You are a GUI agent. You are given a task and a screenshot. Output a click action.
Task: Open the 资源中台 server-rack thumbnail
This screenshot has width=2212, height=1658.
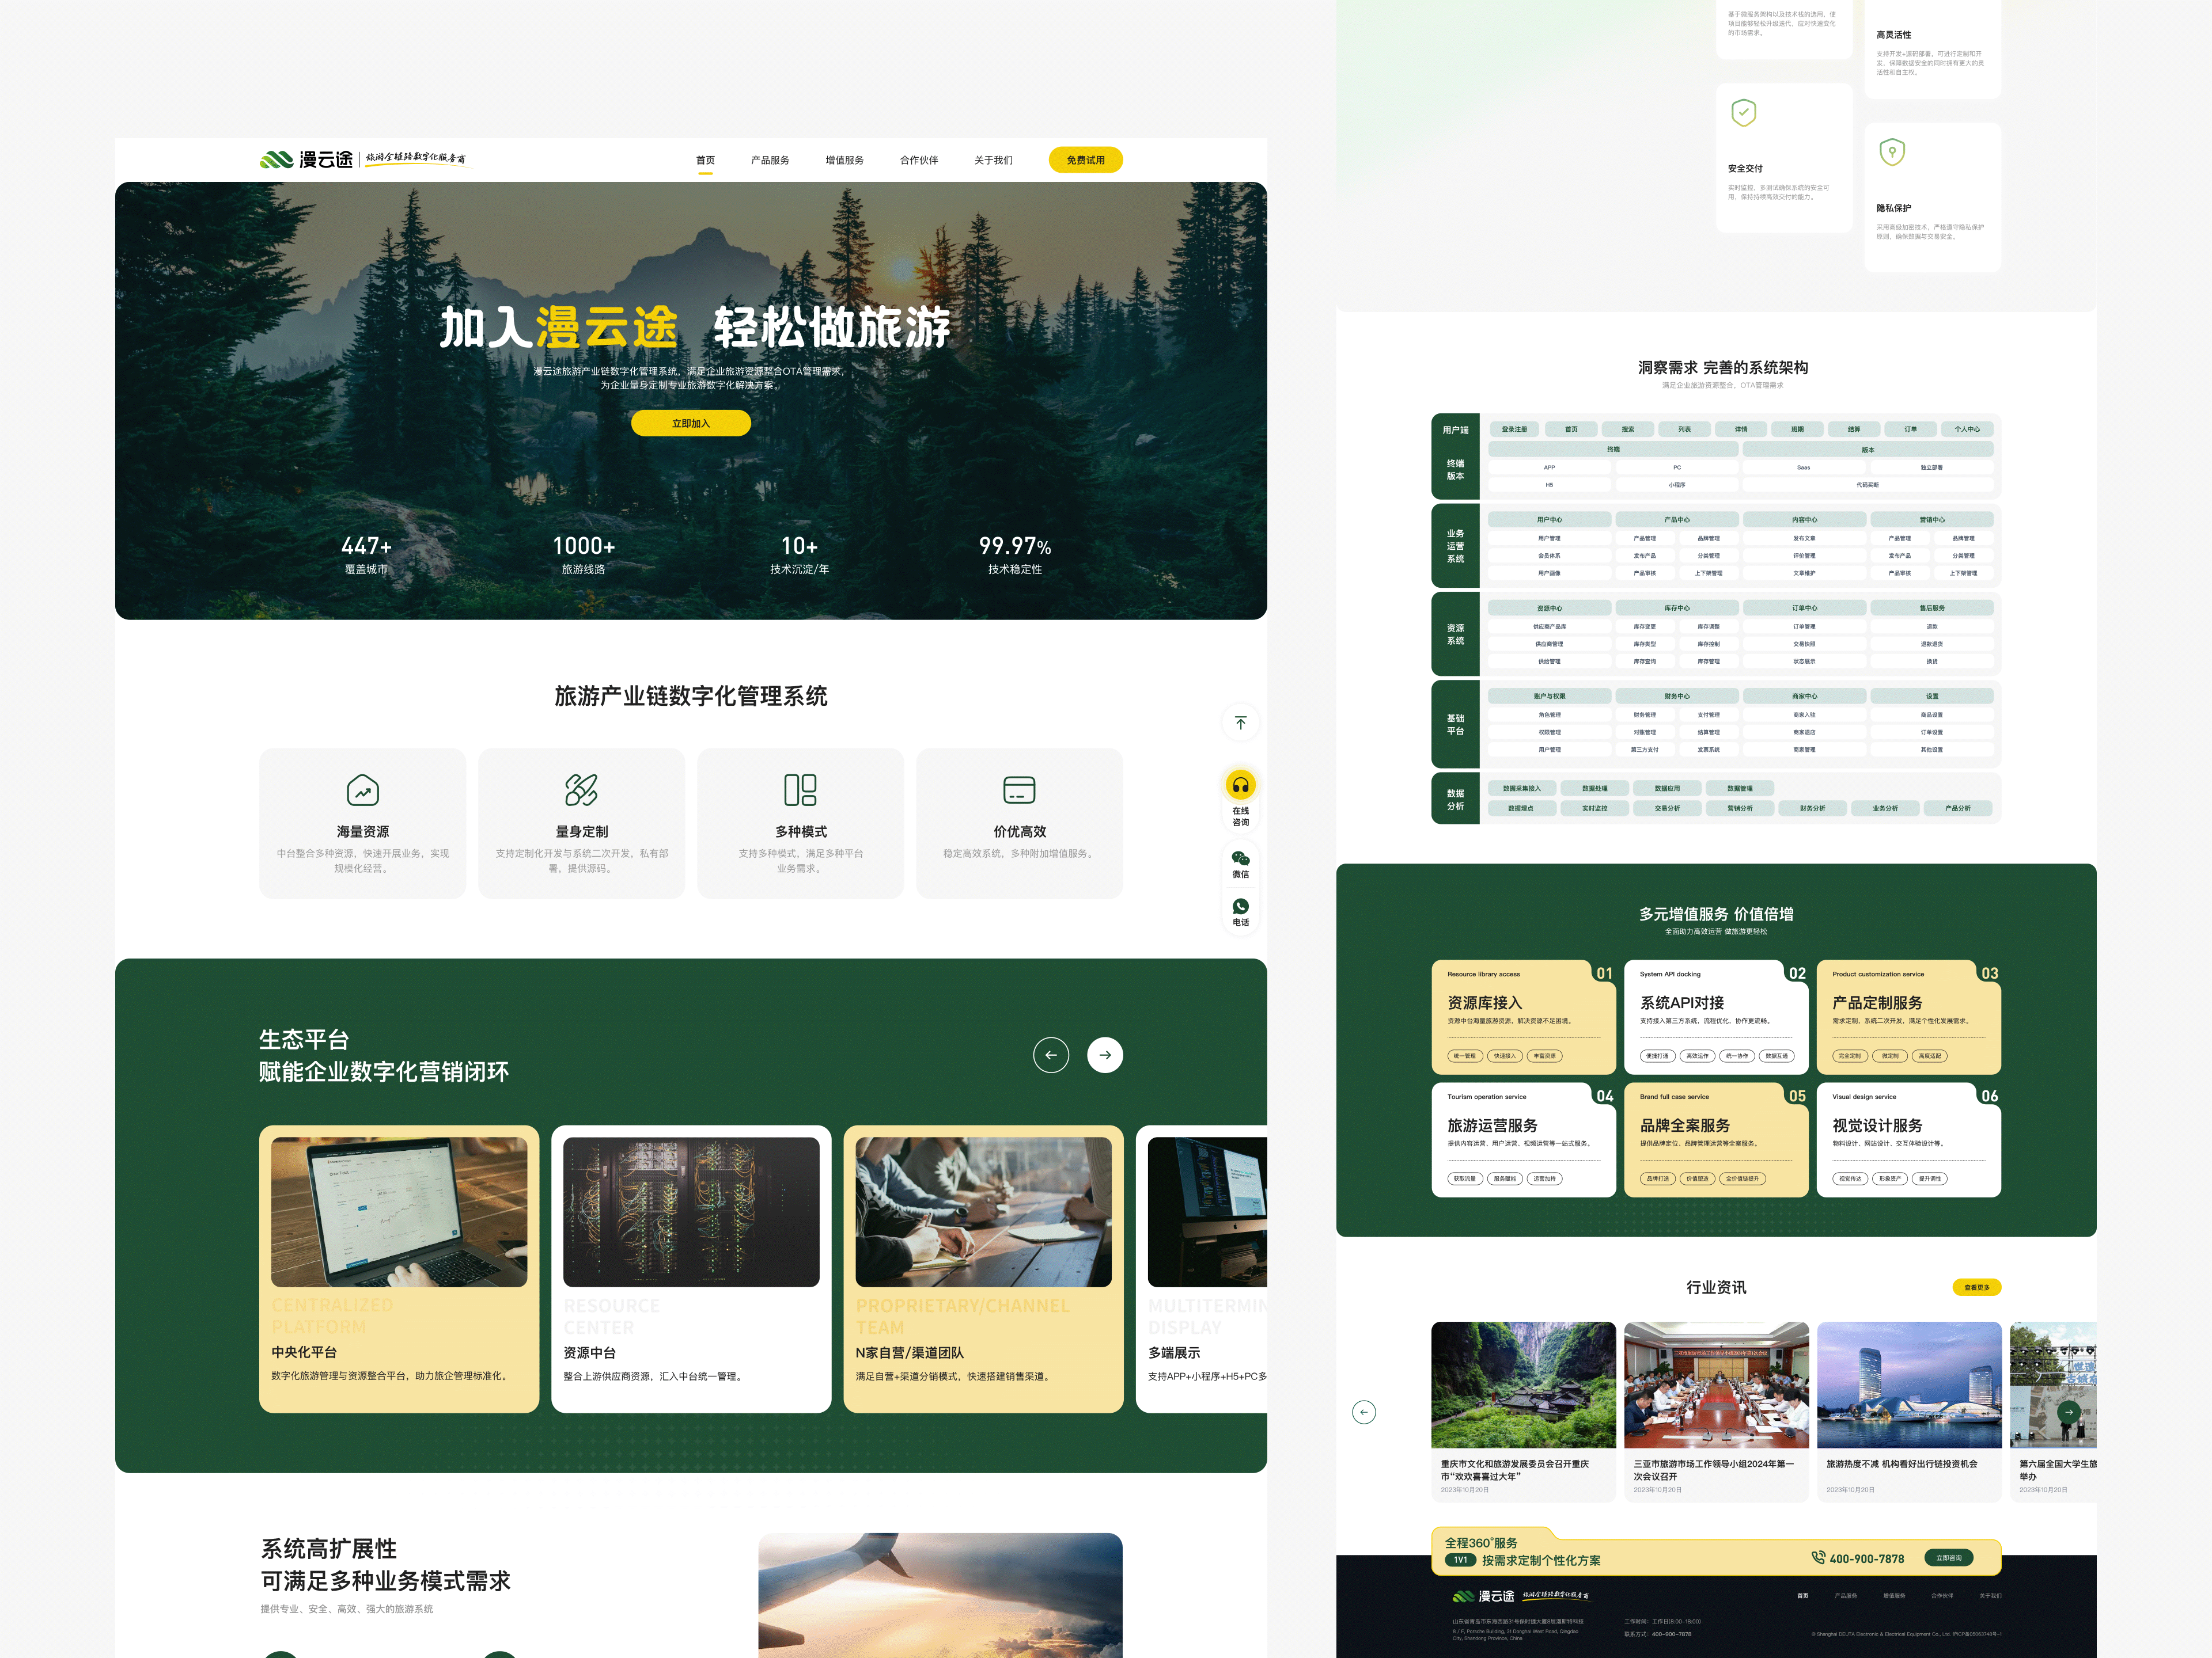click(x=690, y=1211)
